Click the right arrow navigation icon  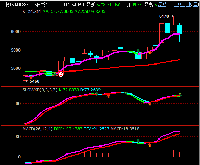[x=183, y=4]
